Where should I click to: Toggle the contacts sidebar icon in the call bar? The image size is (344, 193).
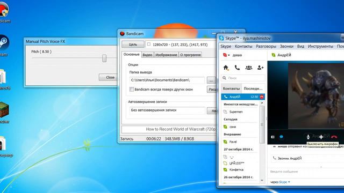click(273, 137)
